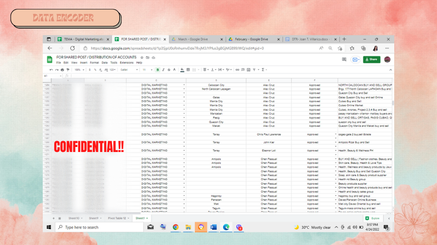437x245 pixels.
Task: Apply percent format to the cells
Action: pos(95,70)
